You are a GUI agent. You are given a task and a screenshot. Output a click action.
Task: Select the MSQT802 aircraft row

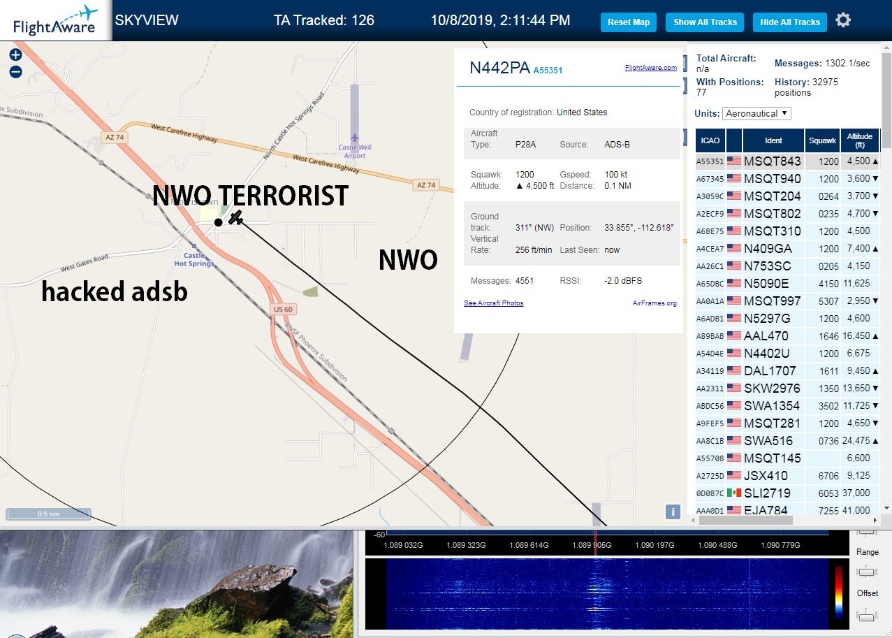coord(787,214)
